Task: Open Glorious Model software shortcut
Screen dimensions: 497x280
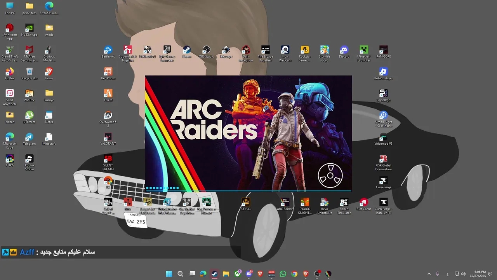Action: [x=49, y=54]
